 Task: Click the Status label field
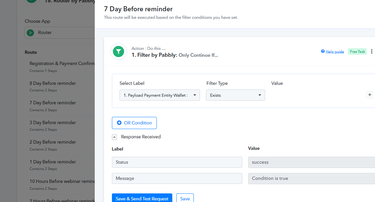pyautogui.click(x=177, y=162)
